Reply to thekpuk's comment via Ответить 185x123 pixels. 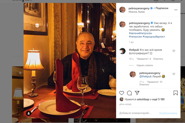click(x=158, y=59)
